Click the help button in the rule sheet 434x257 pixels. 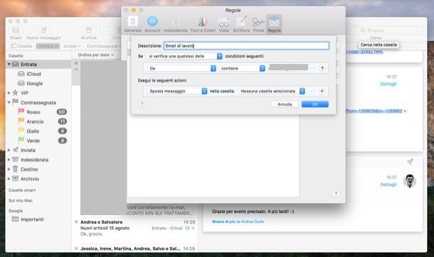(x=142, y=104)
